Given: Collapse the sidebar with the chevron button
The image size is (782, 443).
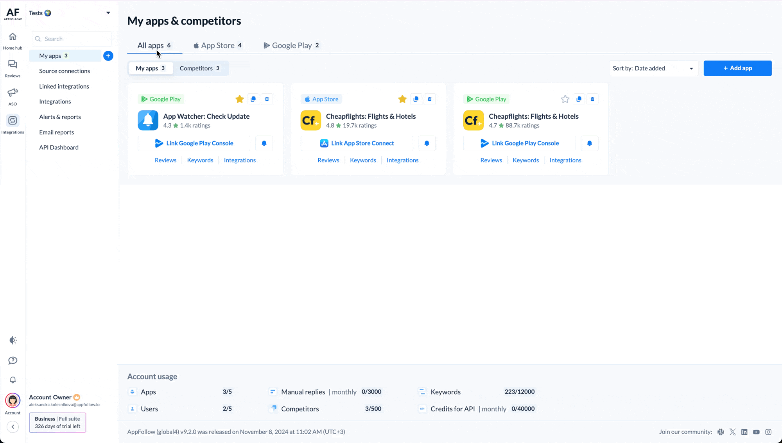Looking at the screenshot, I should 13,427.
